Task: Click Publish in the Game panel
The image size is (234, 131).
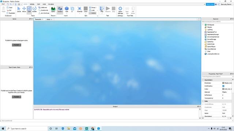Action: pyautogui.click(x=16, y=45)
